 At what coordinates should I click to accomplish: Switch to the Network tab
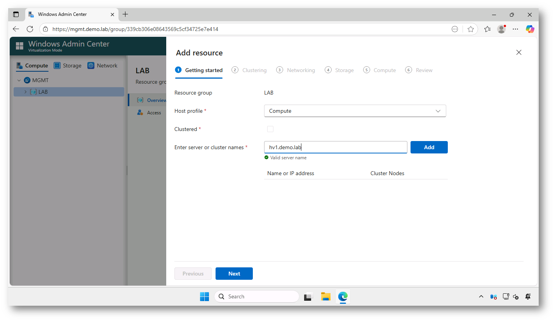coord(103,65)
